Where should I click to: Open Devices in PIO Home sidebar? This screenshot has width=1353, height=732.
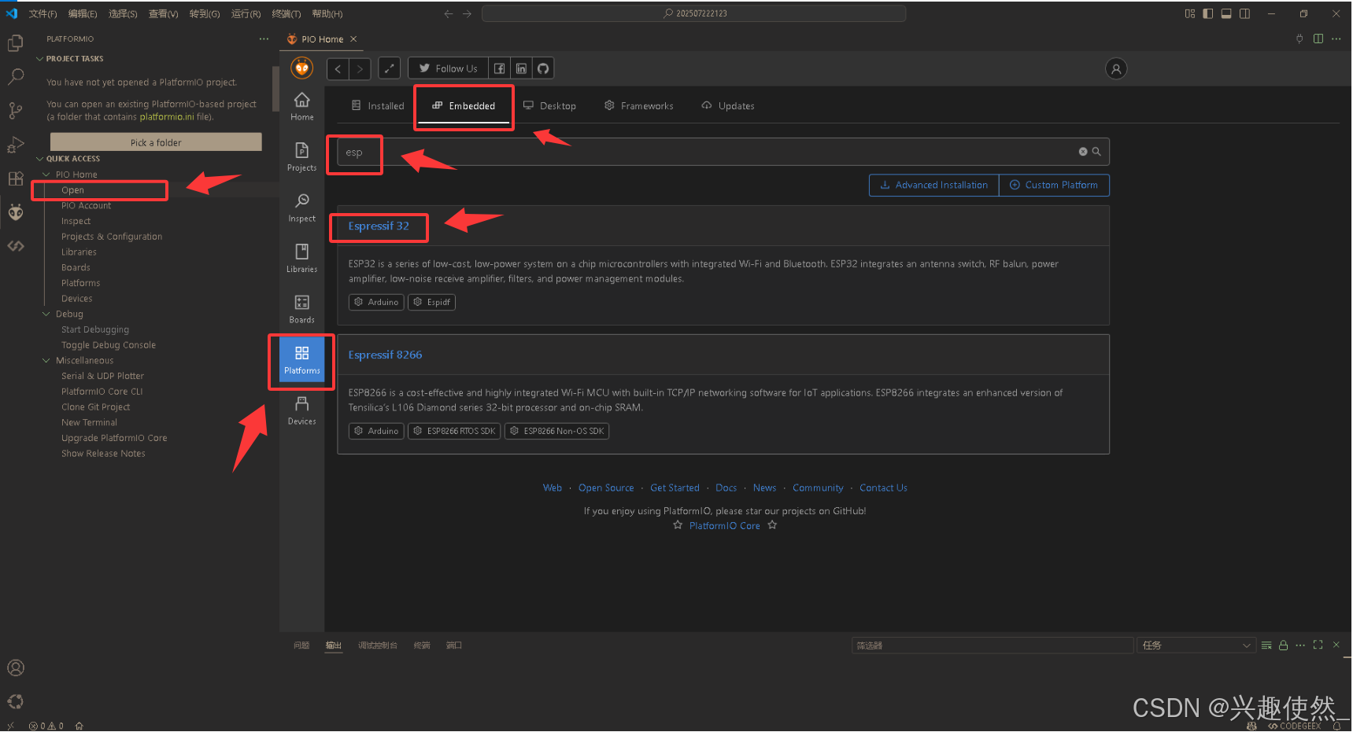point(302,410)
